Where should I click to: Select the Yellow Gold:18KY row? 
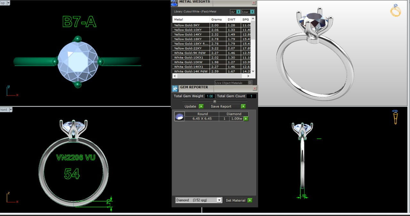(x=212, y=39)
